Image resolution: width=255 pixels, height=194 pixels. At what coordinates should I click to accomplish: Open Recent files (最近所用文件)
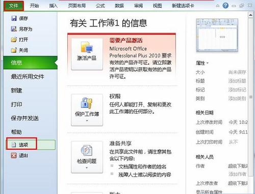click(28, 76)
